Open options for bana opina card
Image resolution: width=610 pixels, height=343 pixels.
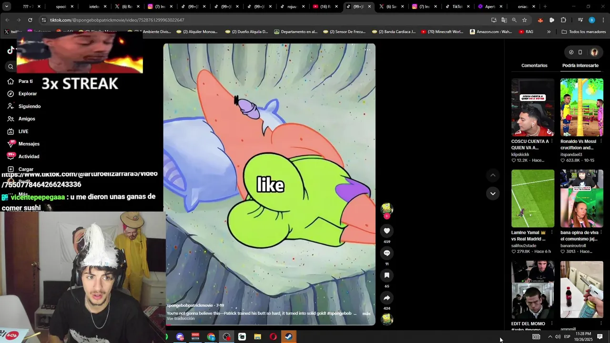[x=601, y=232]
